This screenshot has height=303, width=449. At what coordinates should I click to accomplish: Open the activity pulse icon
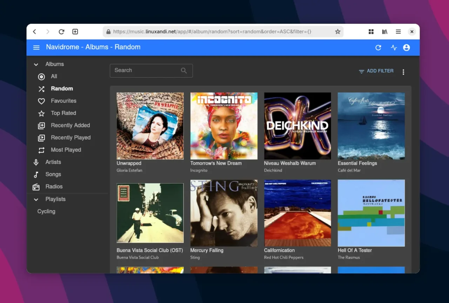pos(394,48)
